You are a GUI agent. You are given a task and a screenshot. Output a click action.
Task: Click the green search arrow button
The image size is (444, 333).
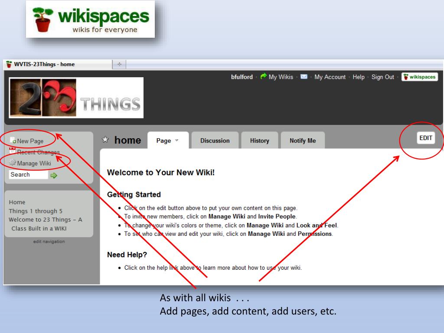pos(54,176)
